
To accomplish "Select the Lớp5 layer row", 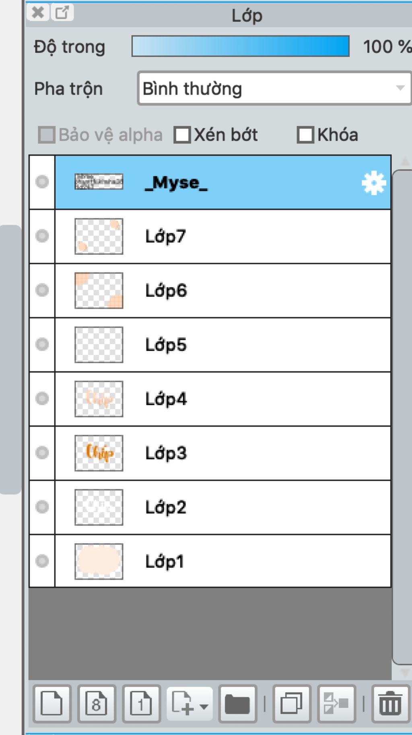I will (x=222, y=345).
